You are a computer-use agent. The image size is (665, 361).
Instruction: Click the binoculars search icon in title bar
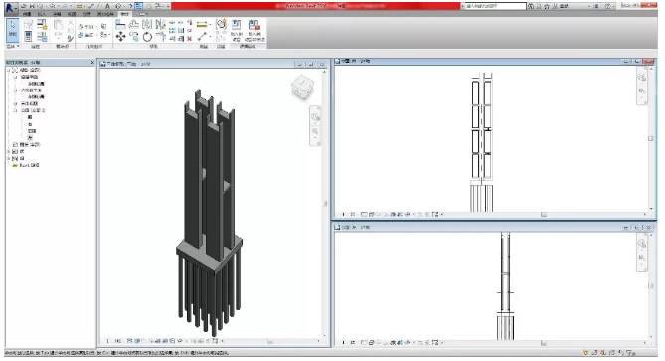[x=531, y=6]
